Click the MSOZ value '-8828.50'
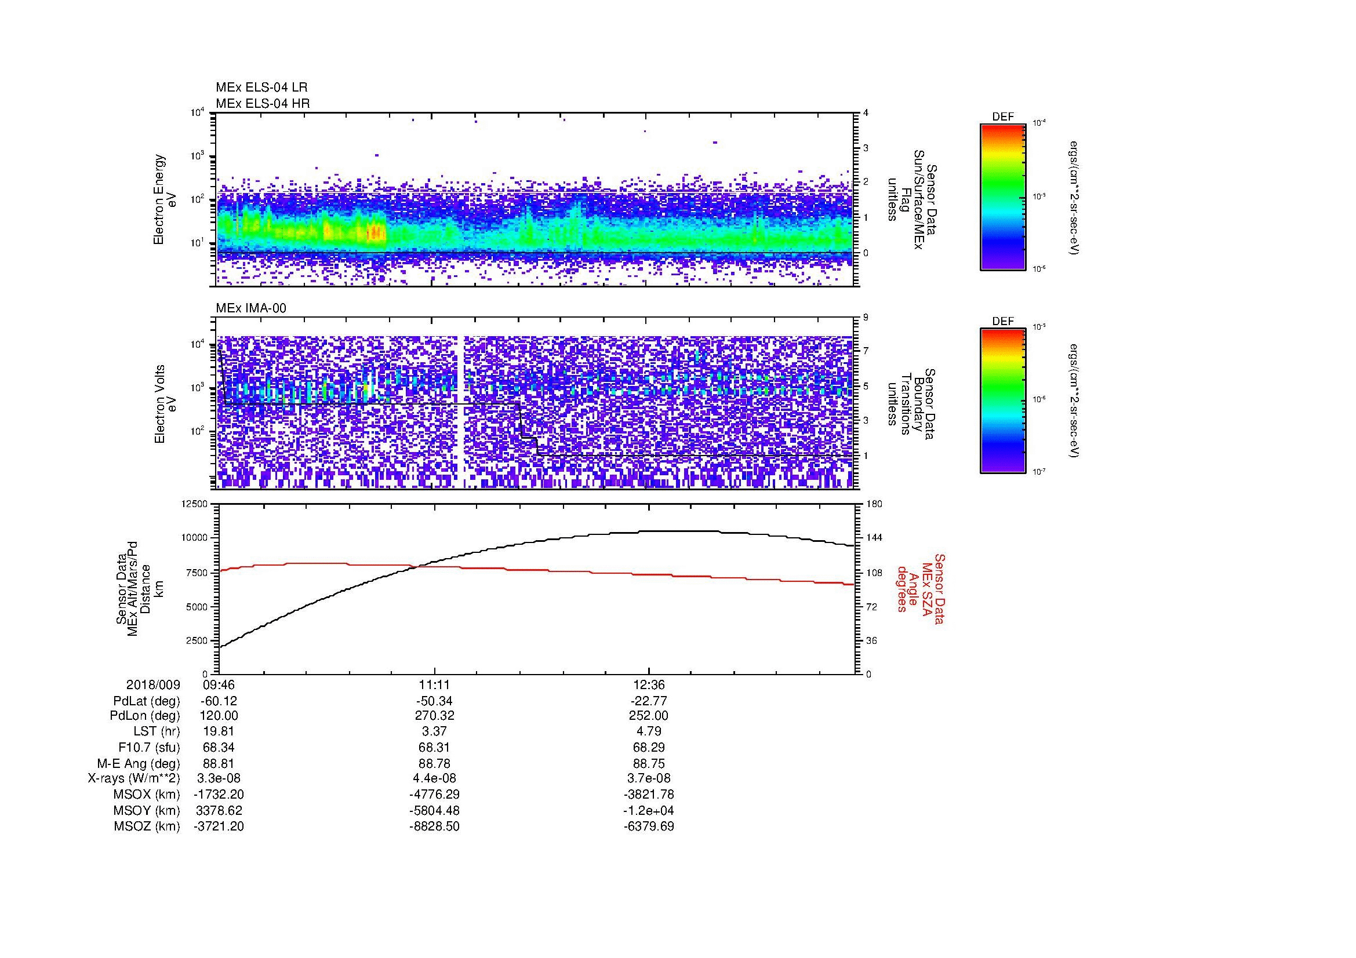 (x=435, y=826)
